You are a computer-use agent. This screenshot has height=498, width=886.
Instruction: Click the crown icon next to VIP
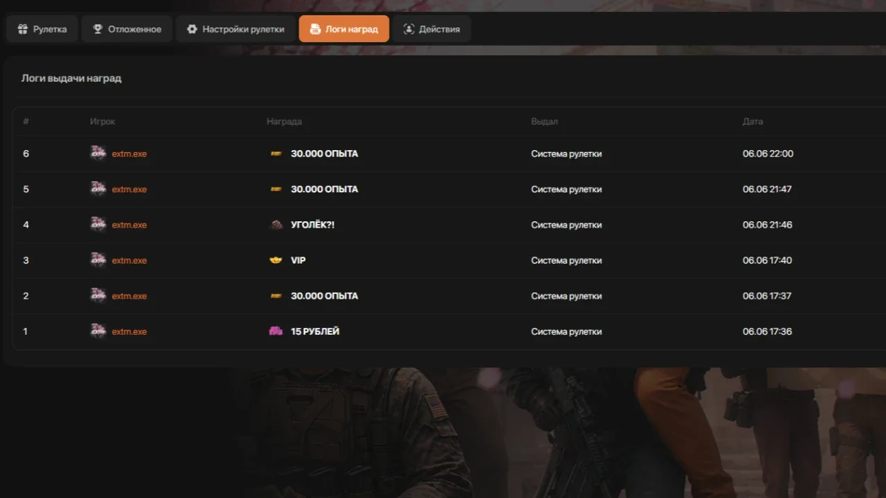point(275,260)
